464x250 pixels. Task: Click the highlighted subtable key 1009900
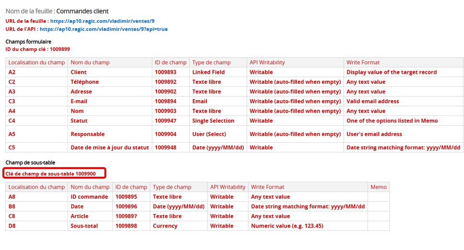click(x=50, y=173)
